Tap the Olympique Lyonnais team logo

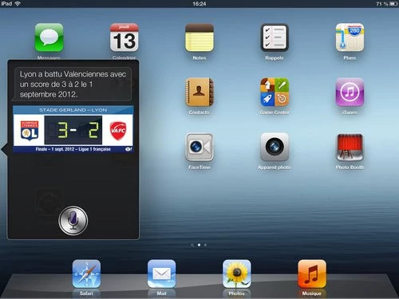[x=30, y=130]
